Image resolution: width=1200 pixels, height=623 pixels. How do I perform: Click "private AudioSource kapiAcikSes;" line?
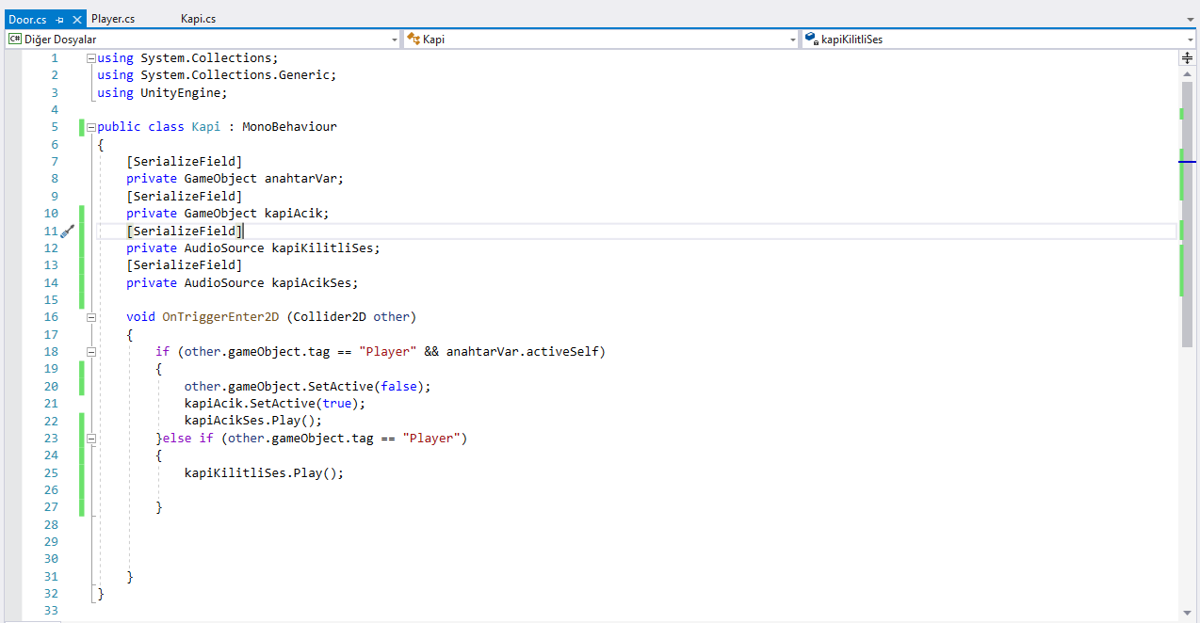point(243,283)
